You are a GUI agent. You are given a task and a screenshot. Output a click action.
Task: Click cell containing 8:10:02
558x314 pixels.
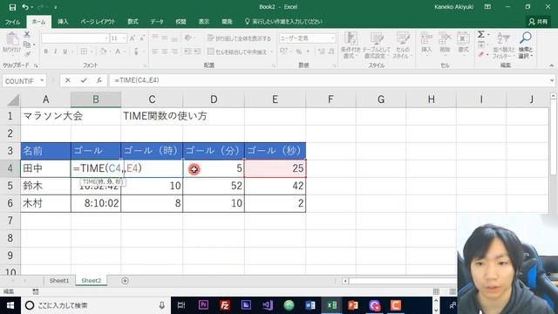point(96,203)
